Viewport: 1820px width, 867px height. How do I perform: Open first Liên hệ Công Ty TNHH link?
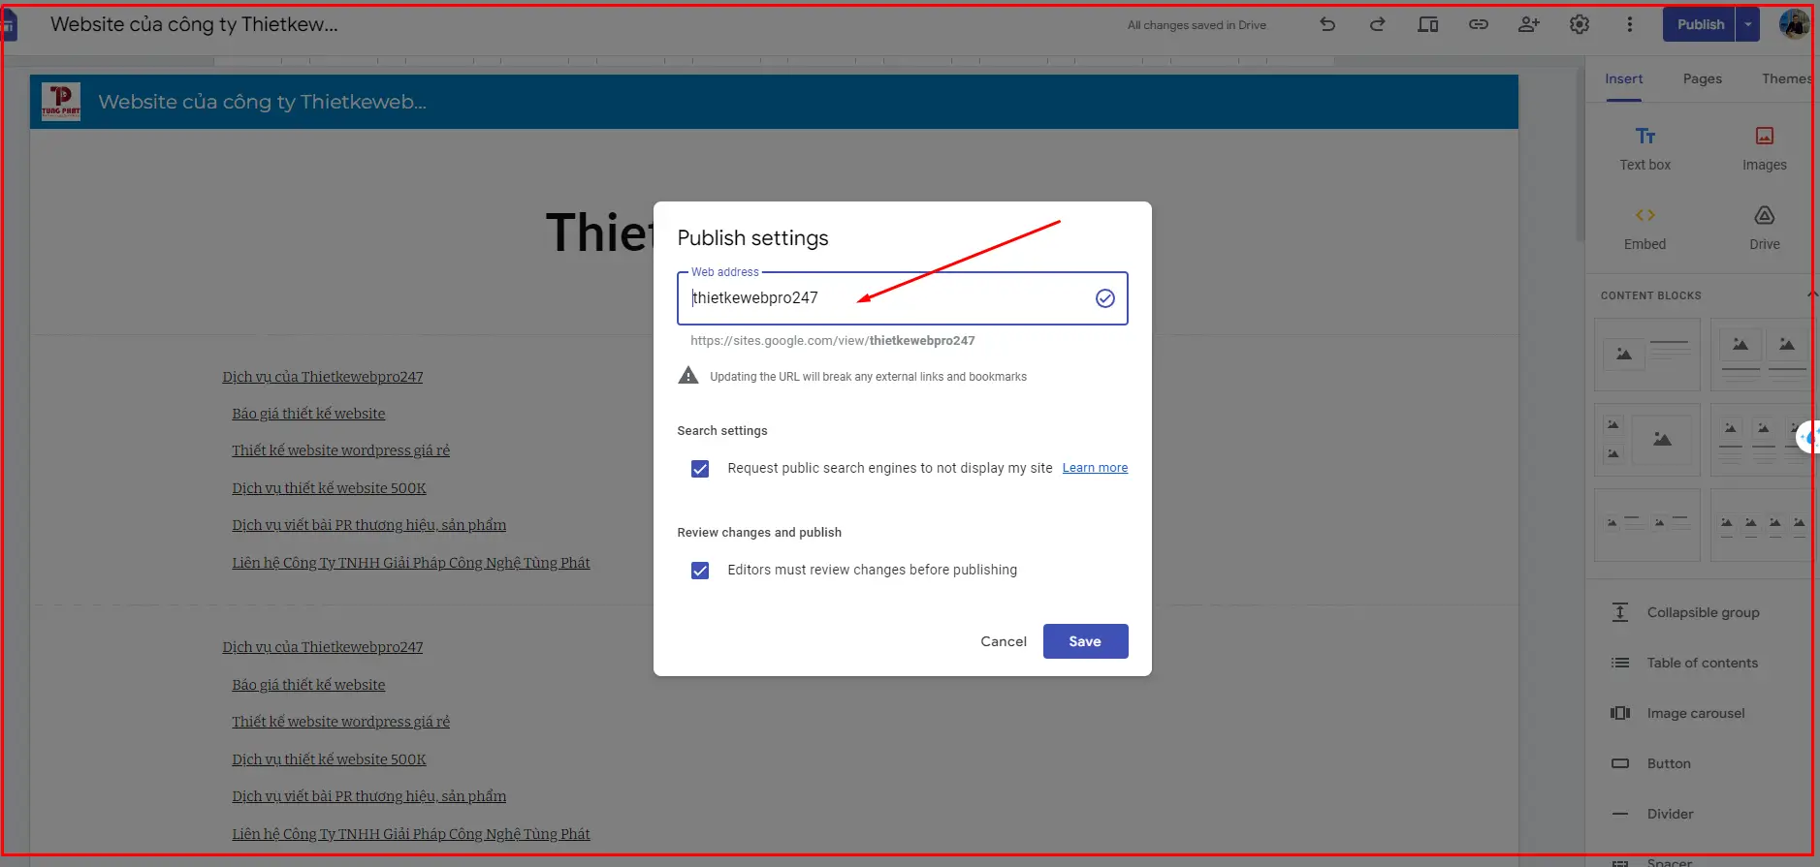[410, 563]
